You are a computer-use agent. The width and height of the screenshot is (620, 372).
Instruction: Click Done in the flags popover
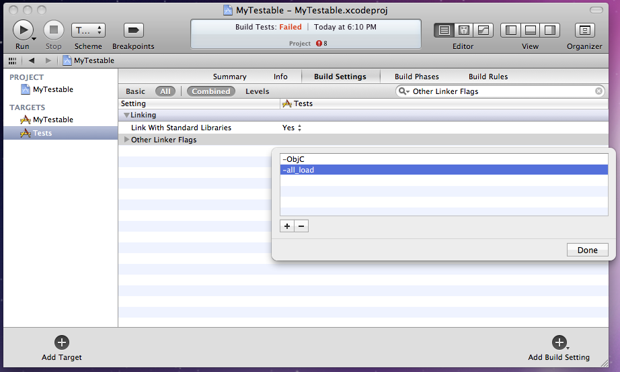(587, 250)
